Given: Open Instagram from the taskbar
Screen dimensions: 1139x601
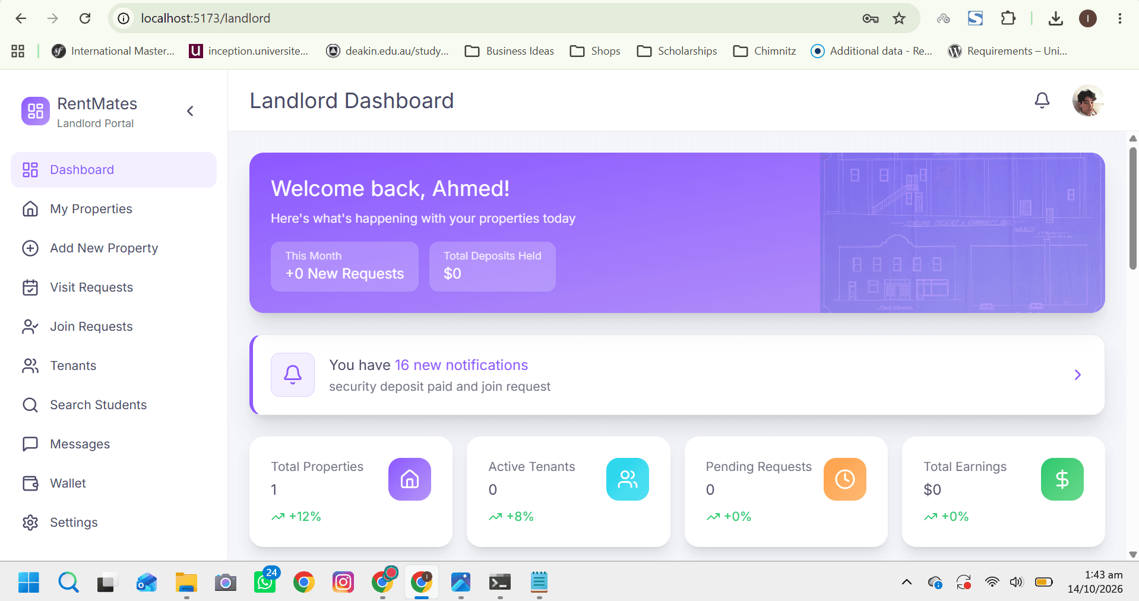Looking at the screenshot, I should click(x=343, y=583).
